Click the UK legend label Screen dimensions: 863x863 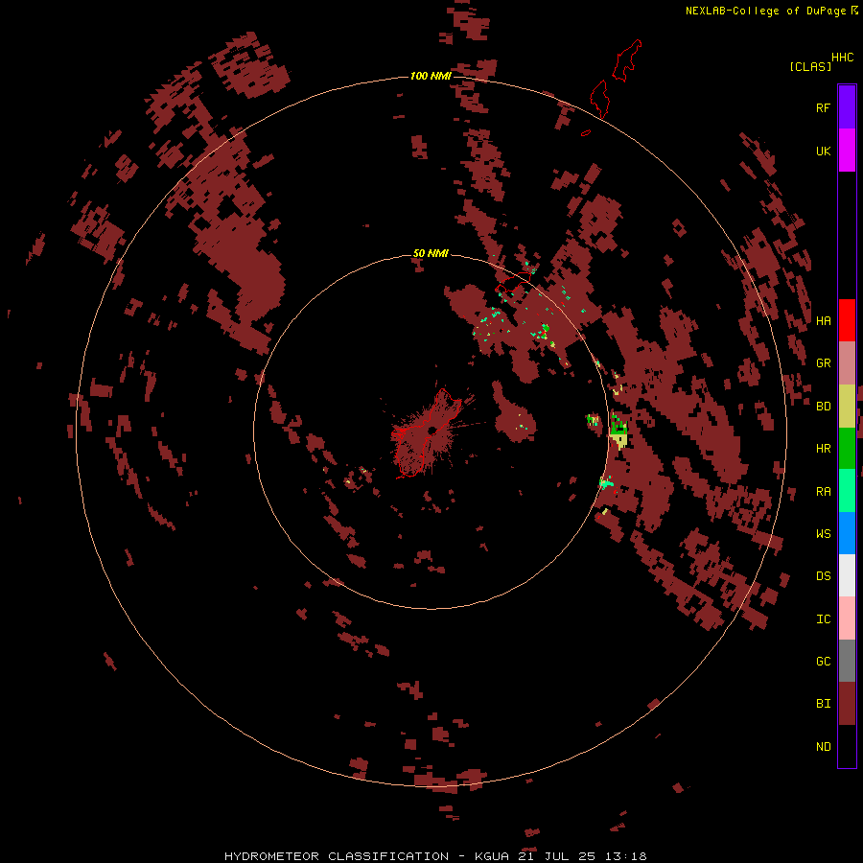coord(823,151)
